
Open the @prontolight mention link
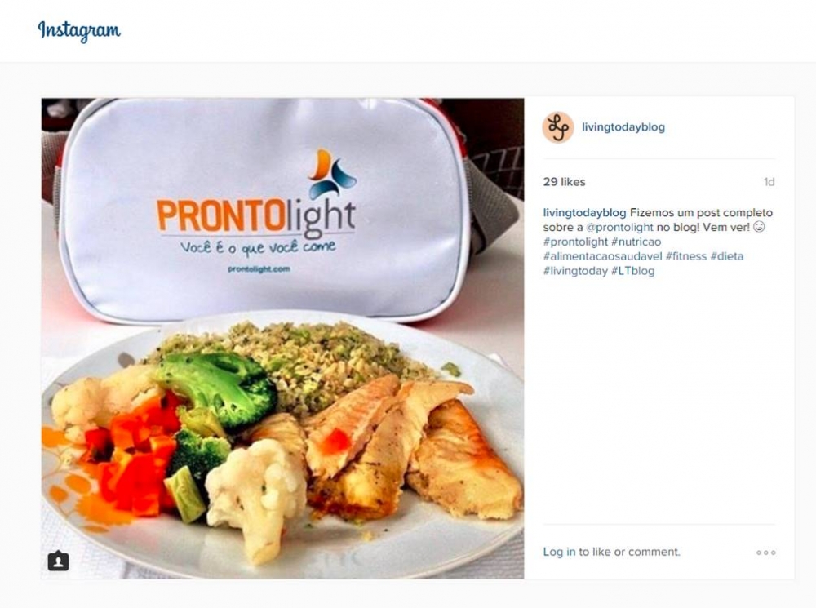(x=619, y=227)
